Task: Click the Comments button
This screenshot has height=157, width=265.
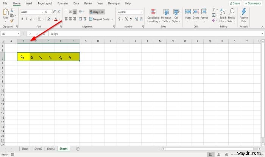Action: [x=253, y=3]
